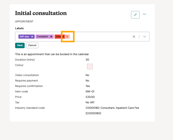This screenshot has height=140, width=173.
Task: Cancel label editing
Action: click(32, 45)
